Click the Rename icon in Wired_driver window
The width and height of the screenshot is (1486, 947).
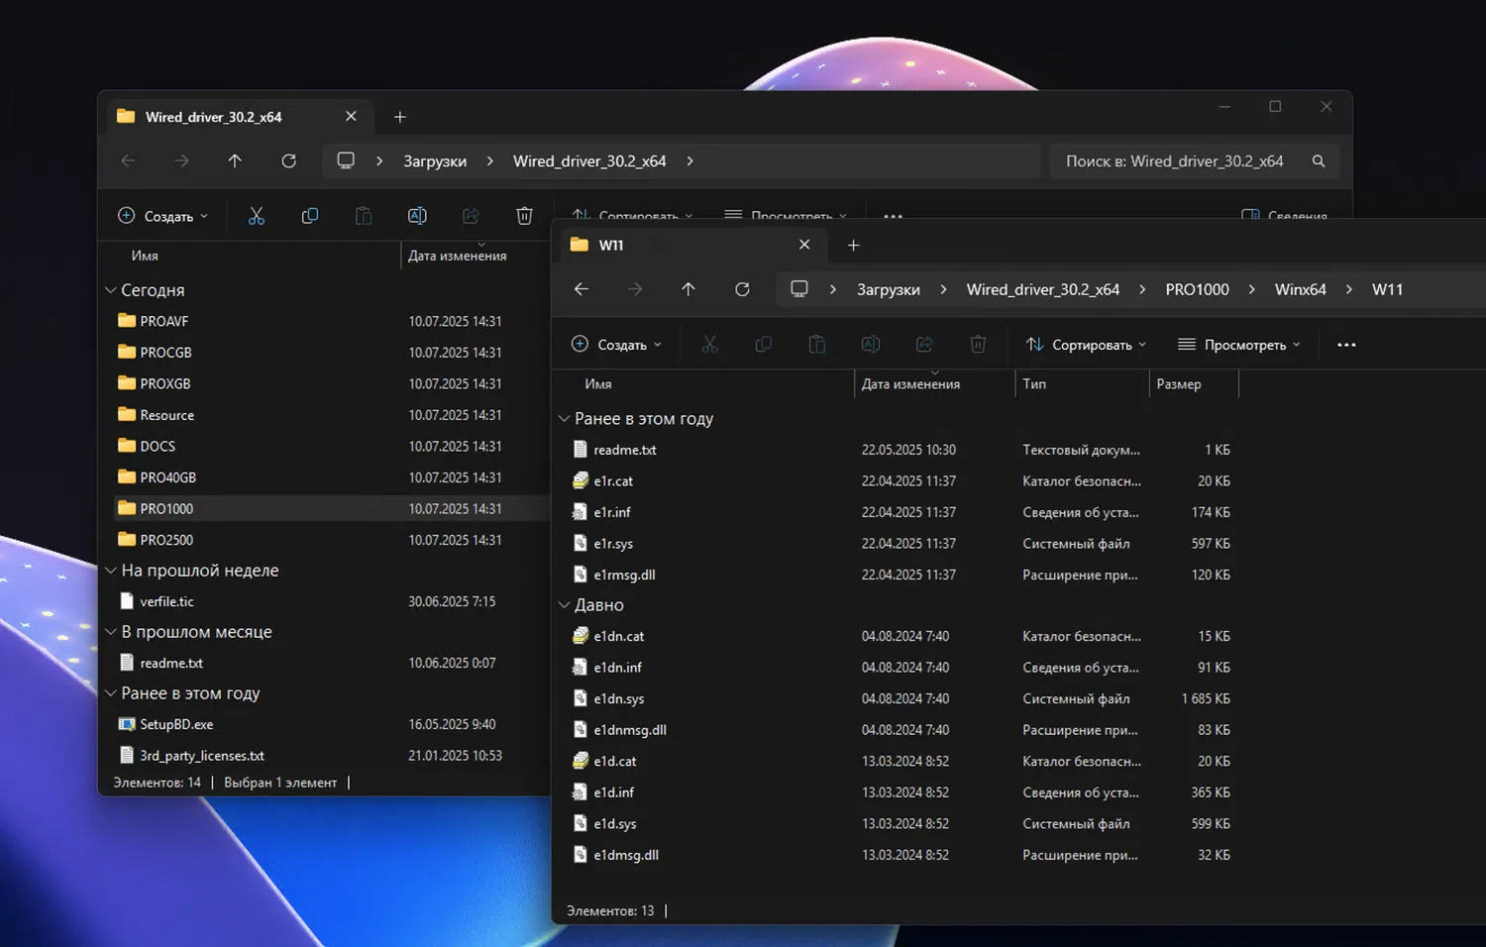click(x=417, y=216)
